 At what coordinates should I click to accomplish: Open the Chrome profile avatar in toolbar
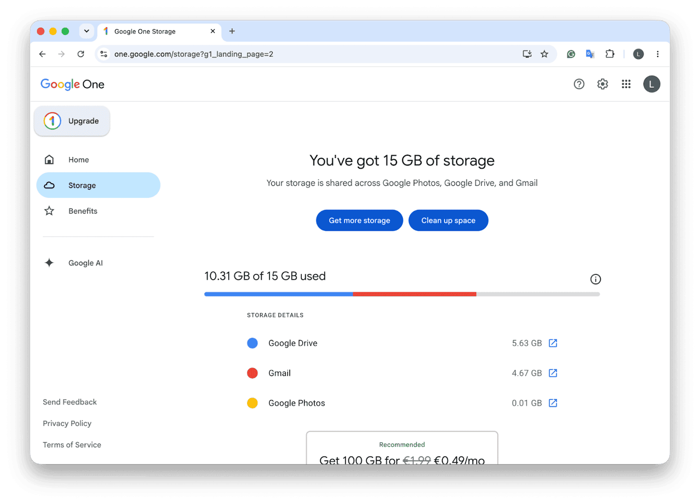coord(638,54)
